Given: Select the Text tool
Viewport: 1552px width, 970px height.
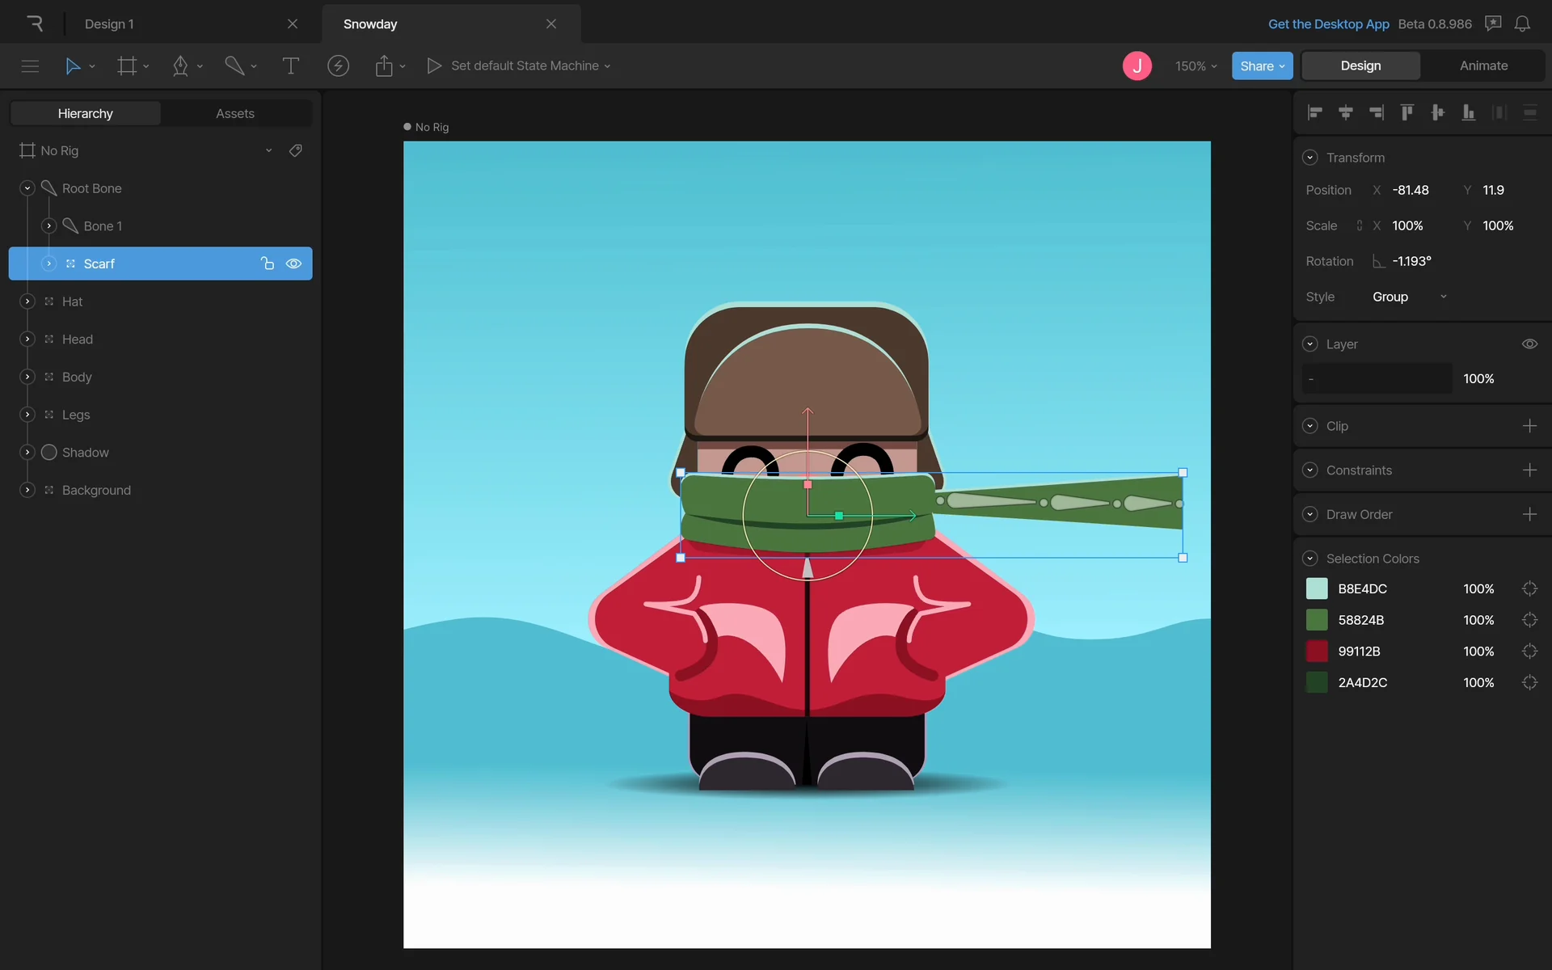Looking at the screenshot, I should tap(290, 65).
